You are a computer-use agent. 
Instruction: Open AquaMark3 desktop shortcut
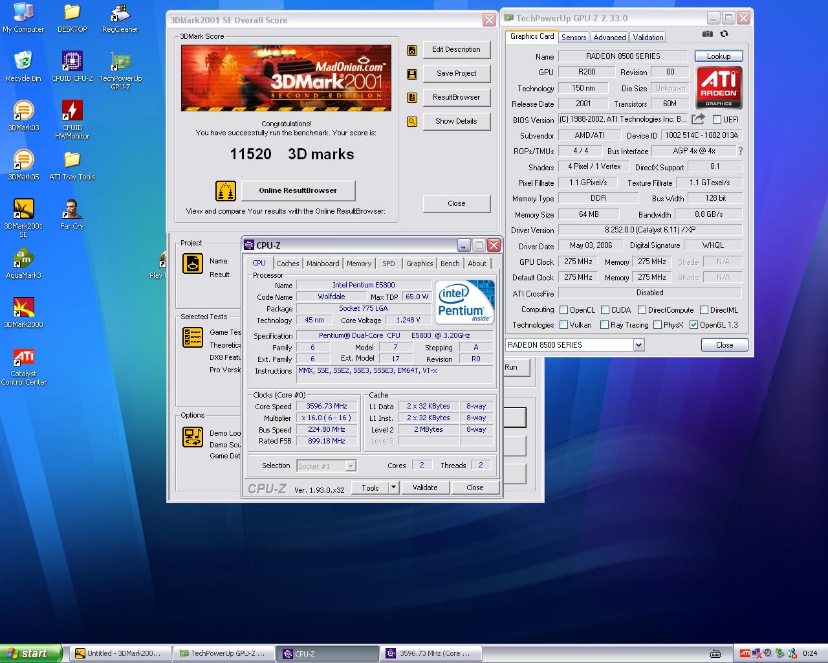coord(23,264)
